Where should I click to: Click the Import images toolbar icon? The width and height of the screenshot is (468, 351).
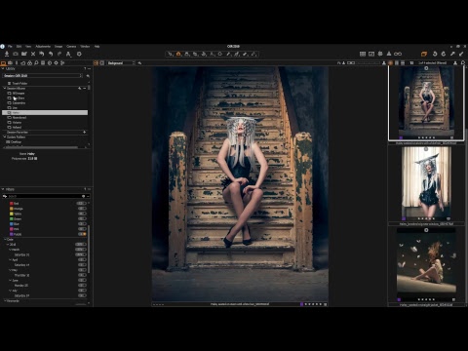7,54
